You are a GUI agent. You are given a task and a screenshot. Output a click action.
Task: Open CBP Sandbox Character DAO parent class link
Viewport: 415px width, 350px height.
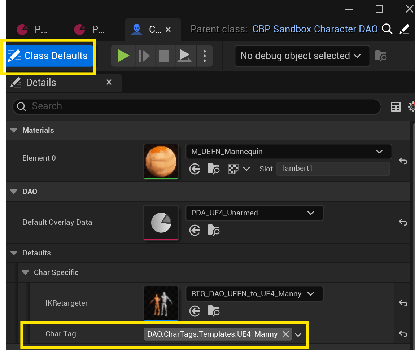point(315,29)
